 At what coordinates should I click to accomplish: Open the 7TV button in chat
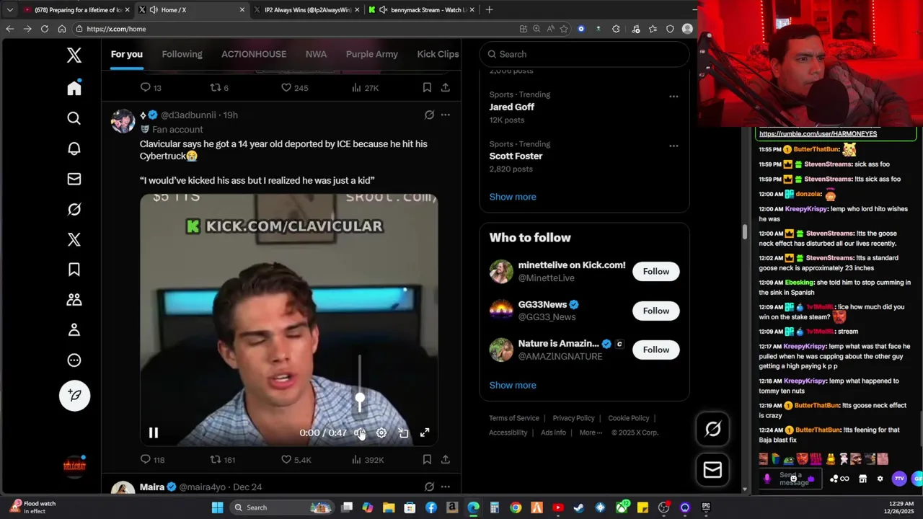pyautogui.click(x=899, y=479)
